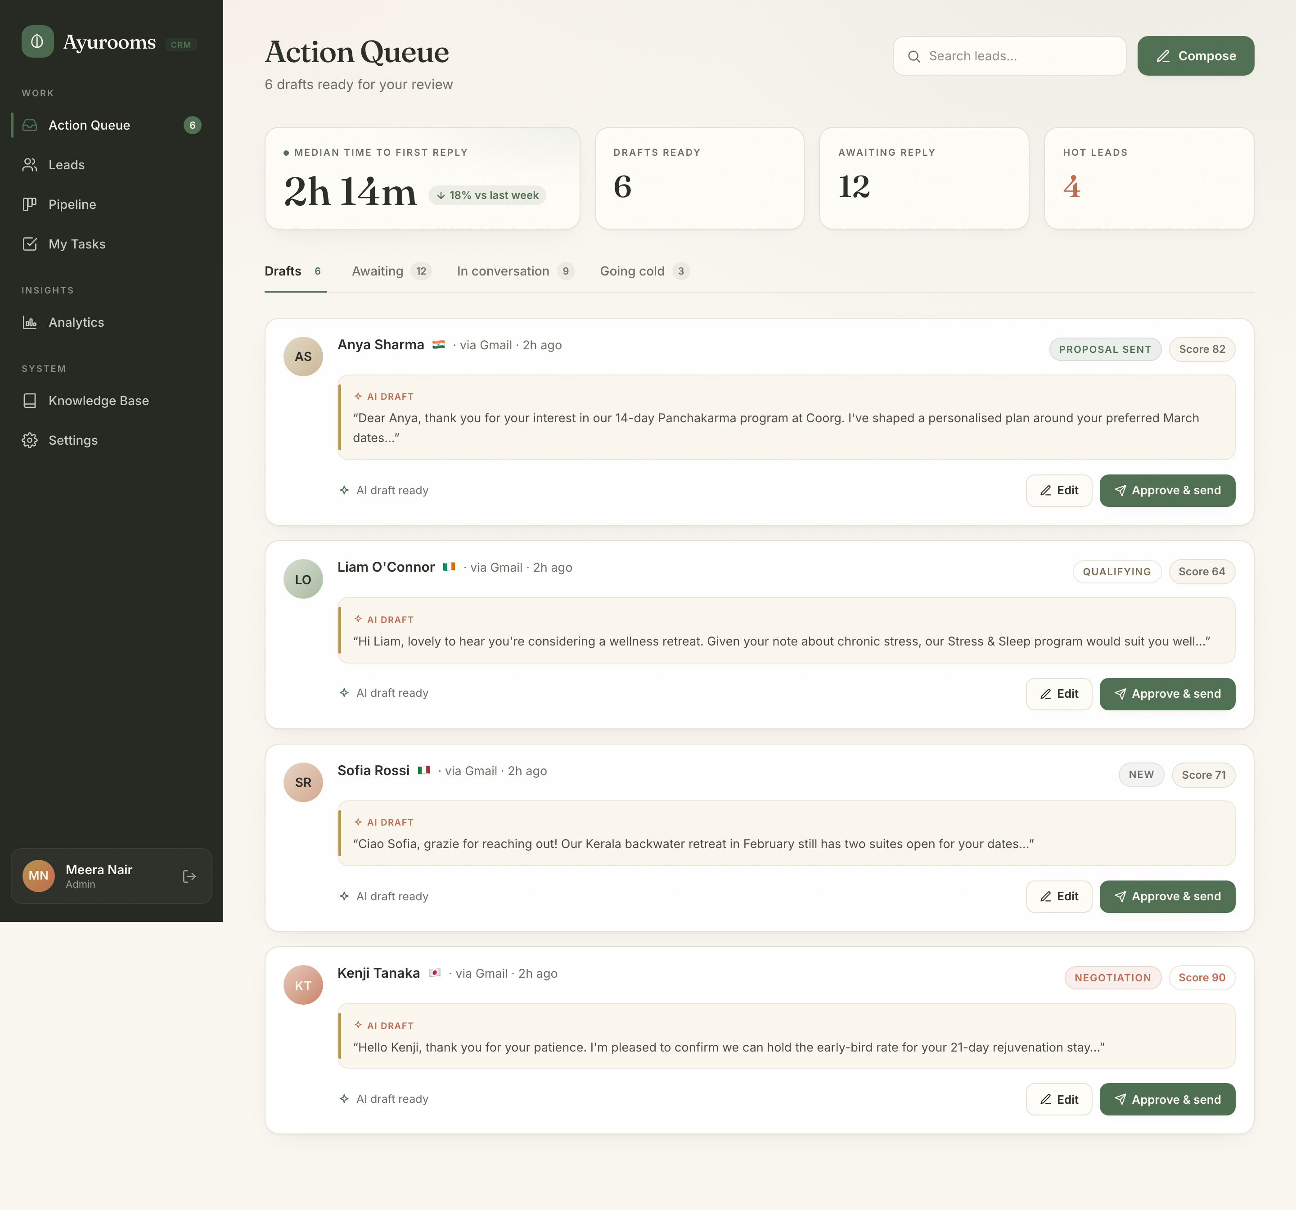This screenshot has width=1296, height=1210.
Task: Open Settings in the sidebar
Action: click(x=112, y=440)
